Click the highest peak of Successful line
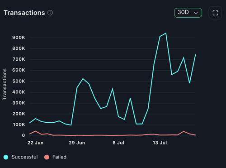 pos(166,33)
